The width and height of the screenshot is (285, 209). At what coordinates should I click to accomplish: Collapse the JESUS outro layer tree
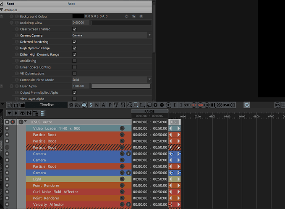click(25, 121)
